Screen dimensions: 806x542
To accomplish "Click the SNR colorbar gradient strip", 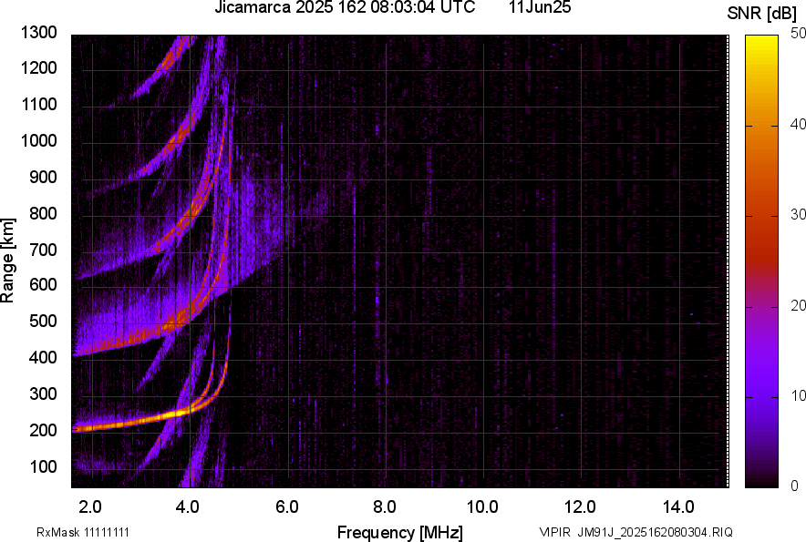I will point(761,261).
